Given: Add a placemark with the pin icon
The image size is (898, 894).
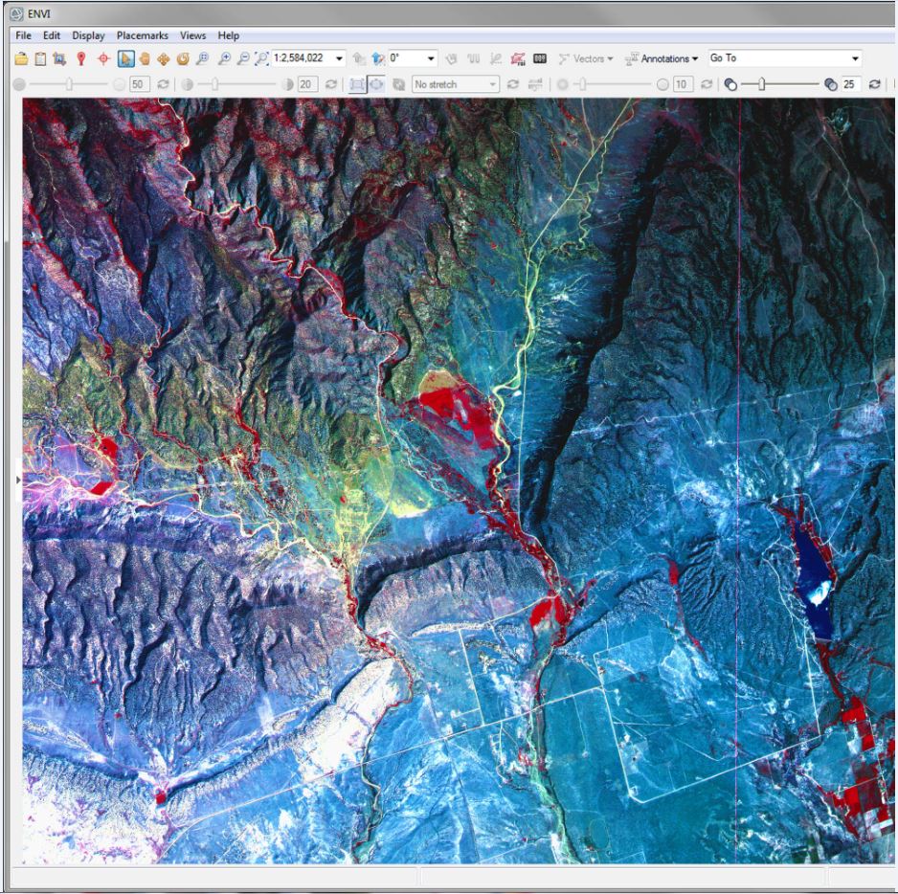Looking at the screenshot, I should click(81, 58).
